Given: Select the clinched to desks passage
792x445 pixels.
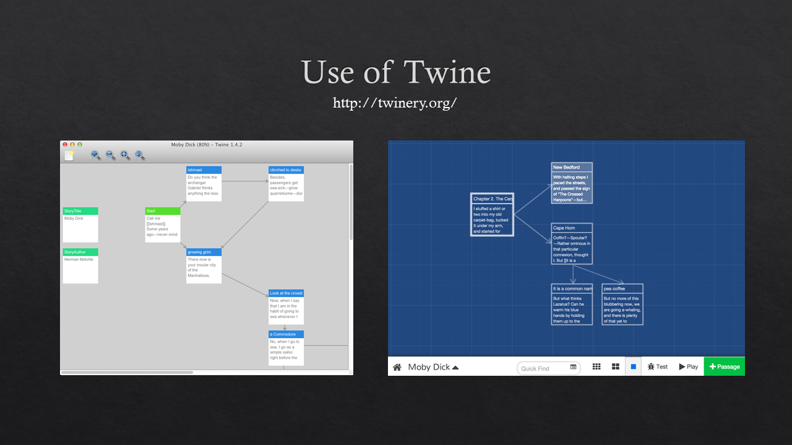Looking at the screenshot, I should pos(286,184).
